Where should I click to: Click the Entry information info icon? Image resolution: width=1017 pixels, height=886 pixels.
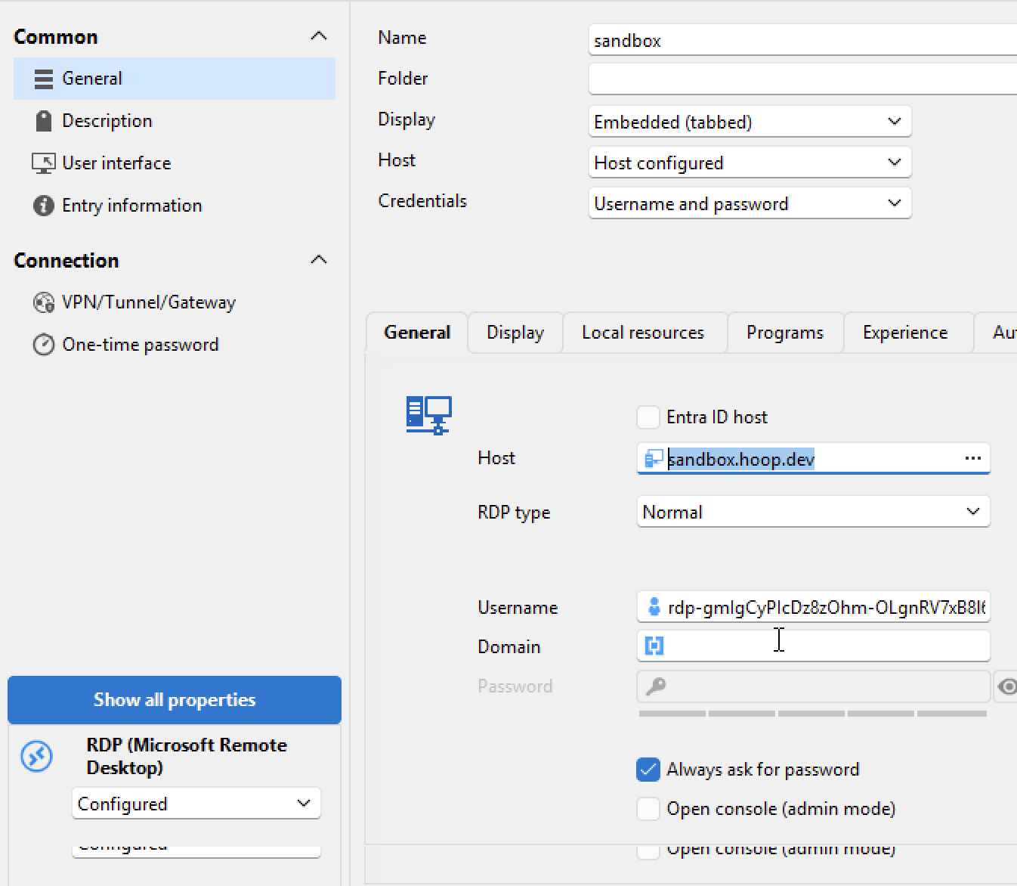click(44, 206)
